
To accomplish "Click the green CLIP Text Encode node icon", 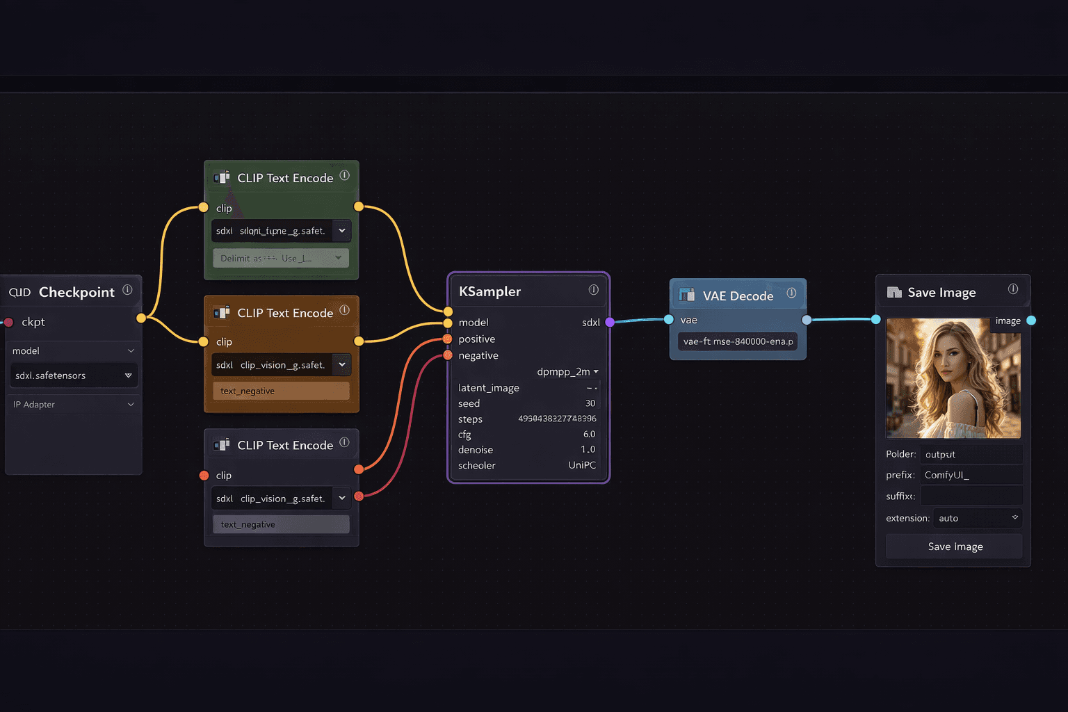I will [x=222, y=177].
